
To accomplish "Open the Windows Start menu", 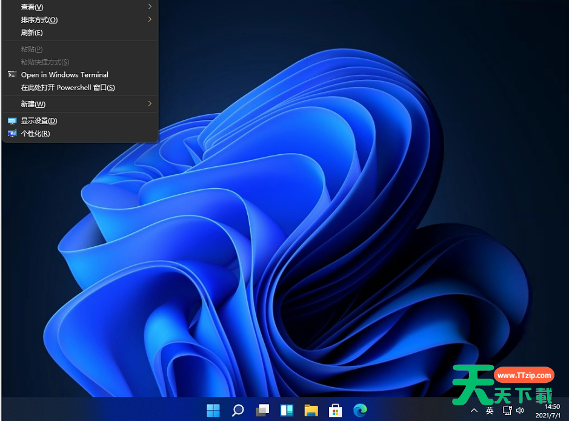I will [213, 411].
